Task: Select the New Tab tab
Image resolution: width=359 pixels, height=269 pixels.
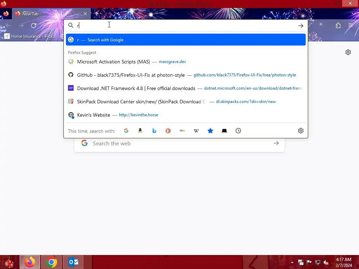Action: tap(51, 14)
